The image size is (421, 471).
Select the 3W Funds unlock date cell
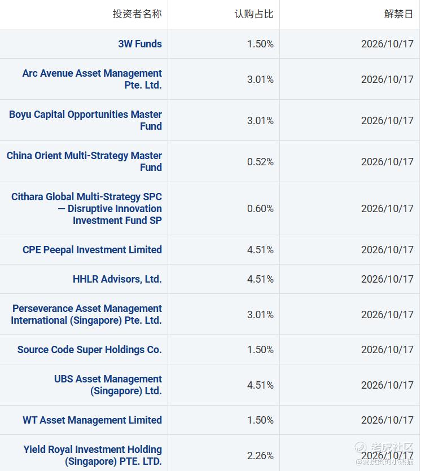pos(387,44)
